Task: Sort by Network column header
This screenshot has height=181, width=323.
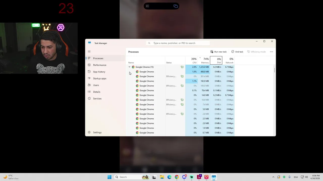Action: coord(228,60)
